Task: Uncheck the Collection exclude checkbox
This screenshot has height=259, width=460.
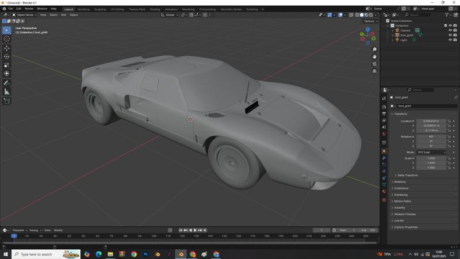Action: point(446,25)
